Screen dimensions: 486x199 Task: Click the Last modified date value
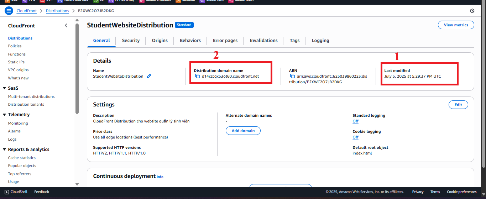[413, 76]
